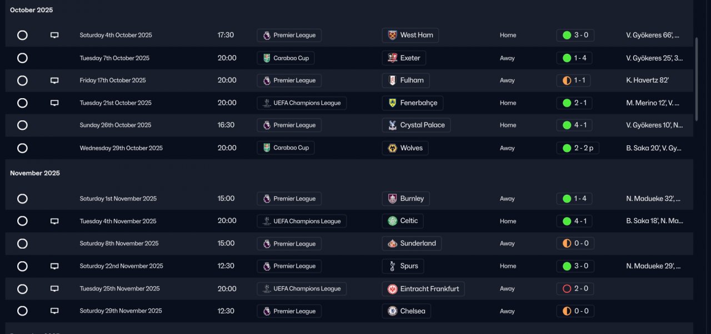The width and height of the screenshot is (711, 334).
Task: Click the Celtic club badge
Action: (392, 221)
